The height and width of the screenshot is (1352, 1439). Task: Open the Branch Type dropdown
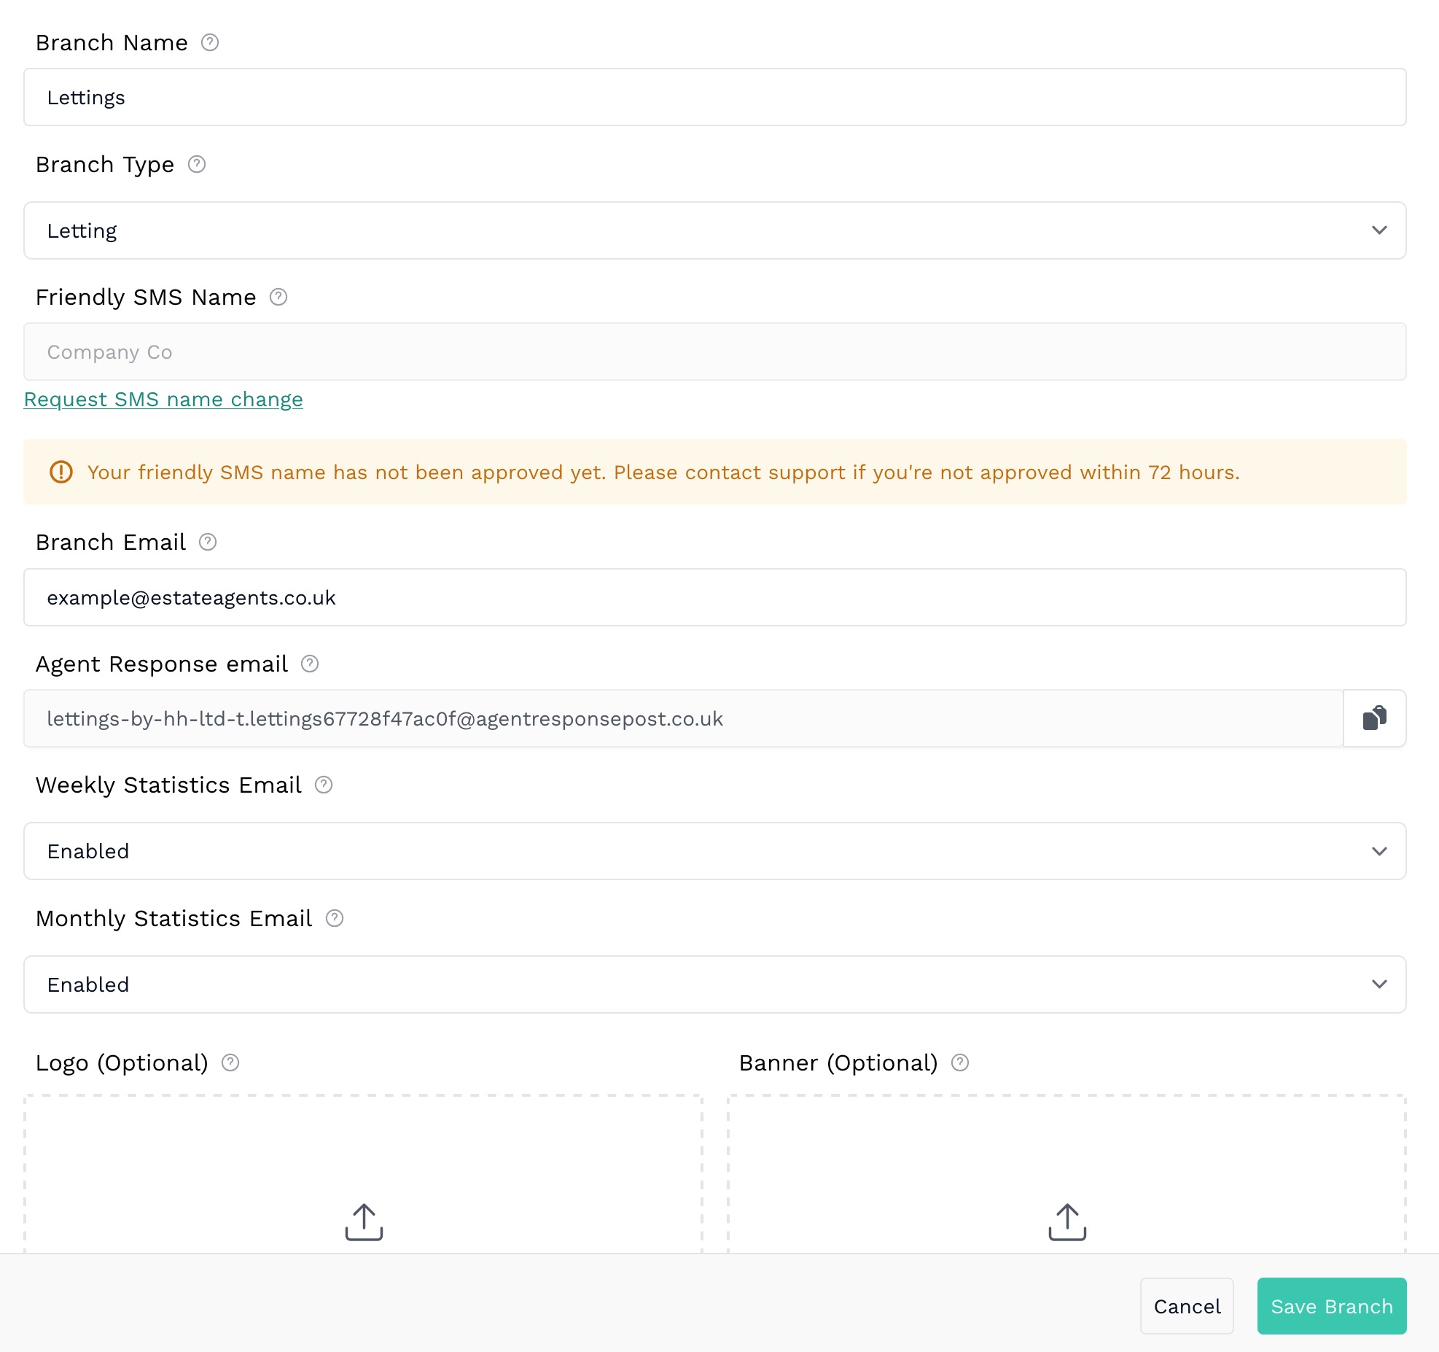pos(714,230)
